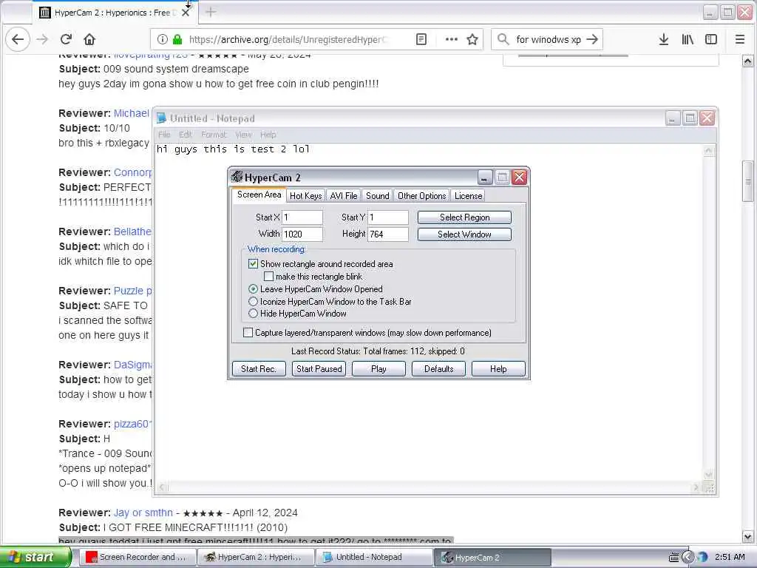The width and height of the screenshot is (757, 568).
Task: Click the Play button in HyperCam
Action: (378, 368)
